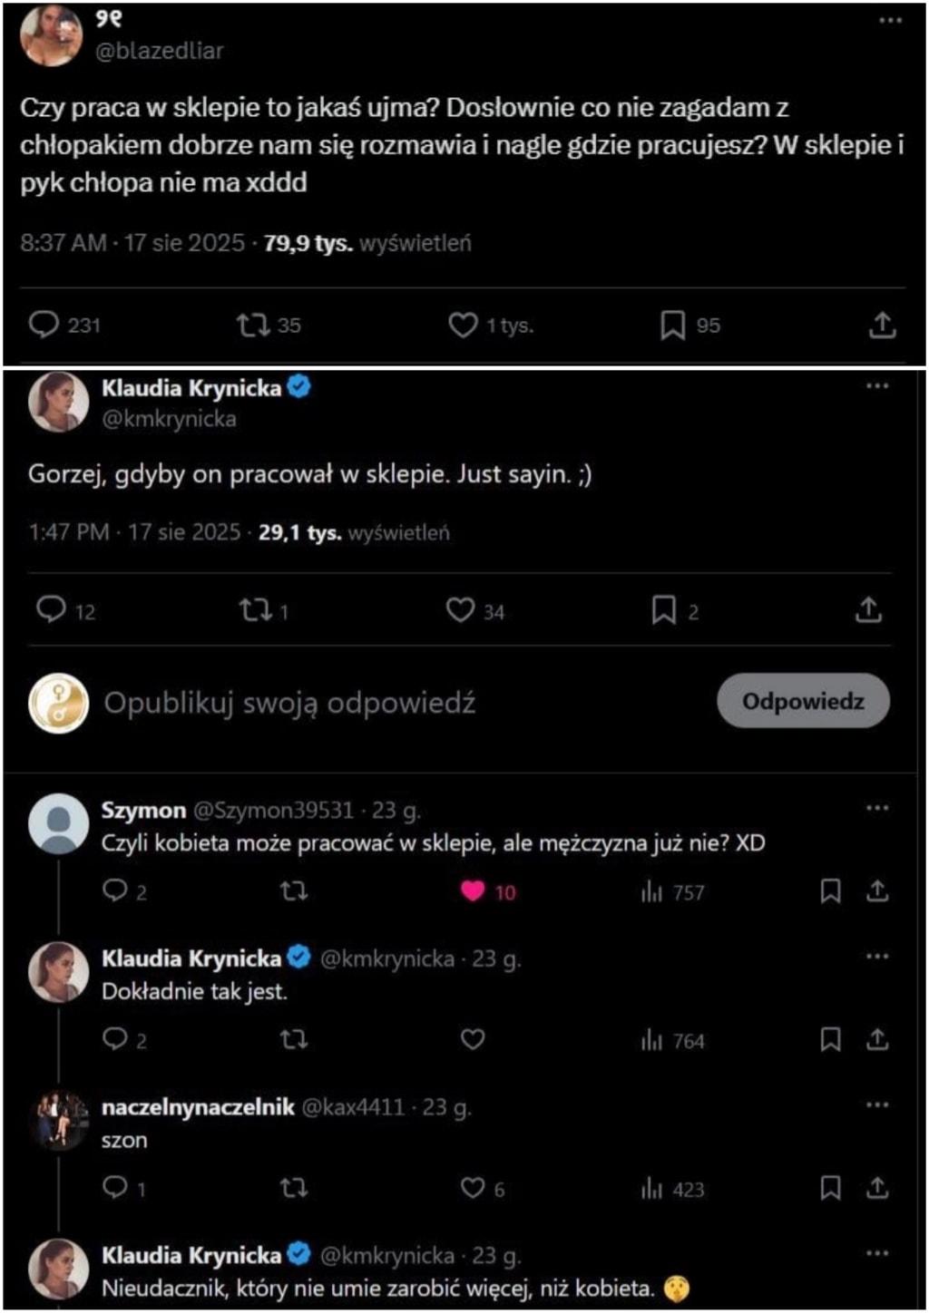The height and width of the screenshot is (1313, 929).
Task: Open the three-dot menu on the @blazedliar post
Action: 890,21
